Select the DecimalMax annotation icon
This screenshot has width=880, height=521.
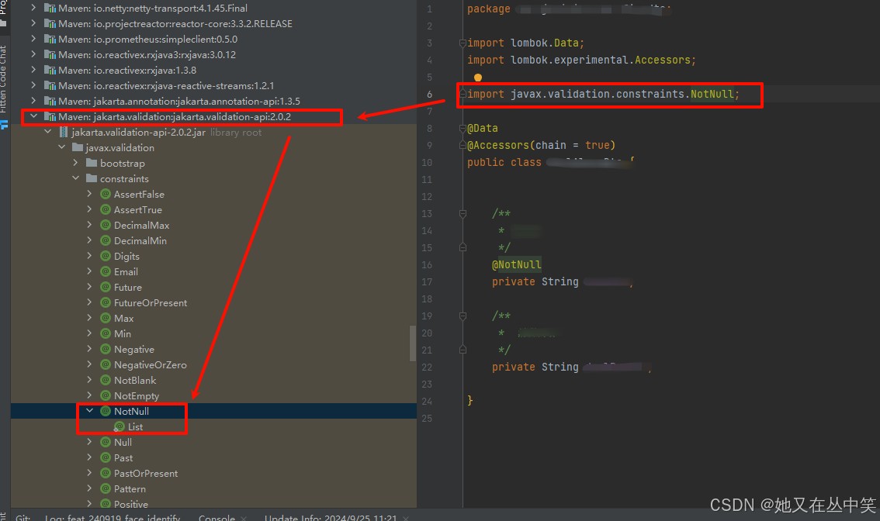pyautogui.click(x=105, y=225)
